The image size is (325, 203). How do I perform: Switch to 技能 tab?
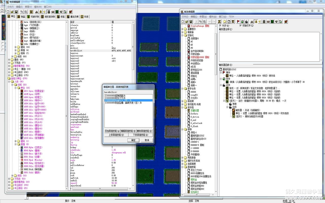pos(61,16)
